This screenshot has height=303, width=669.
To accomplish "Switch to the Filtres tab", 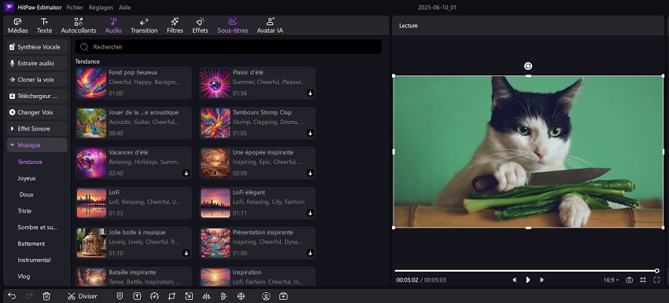I will (x=175, y=26).
